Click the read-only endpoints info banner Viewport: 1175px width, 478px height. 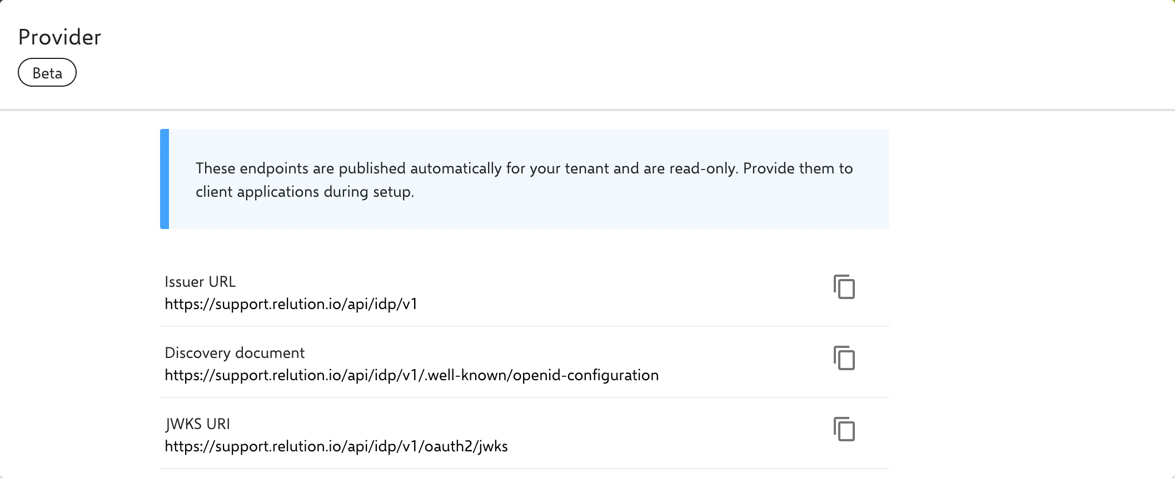pos(525,179)
